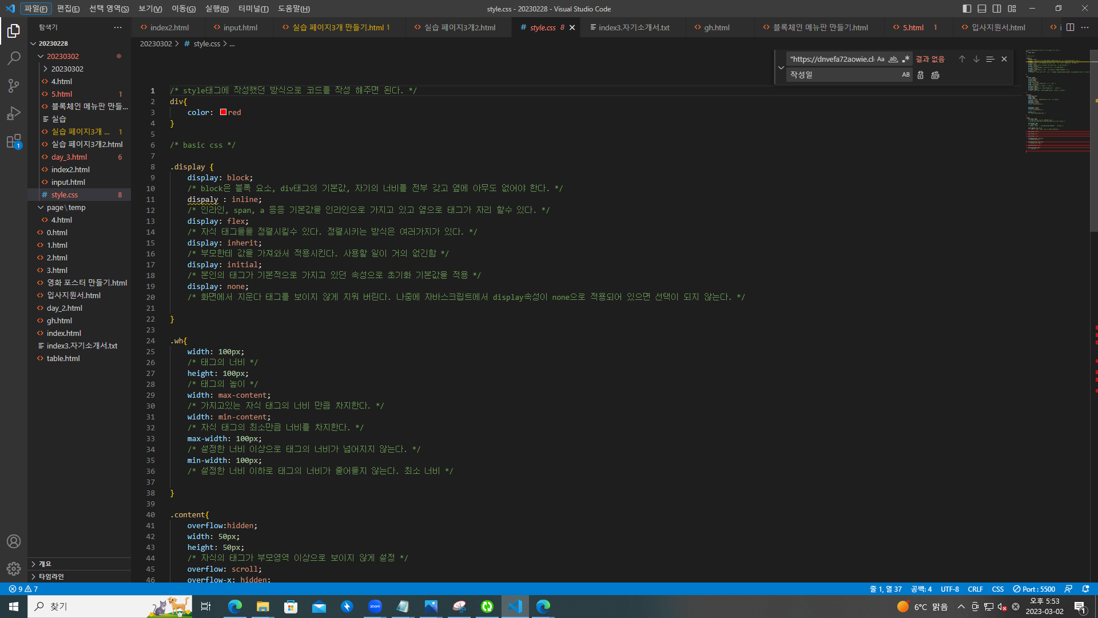Toggle Match Case in find widget

point(881,59)
